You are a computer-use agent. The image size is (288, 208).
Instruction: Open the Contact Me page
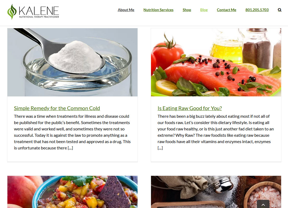226,10
